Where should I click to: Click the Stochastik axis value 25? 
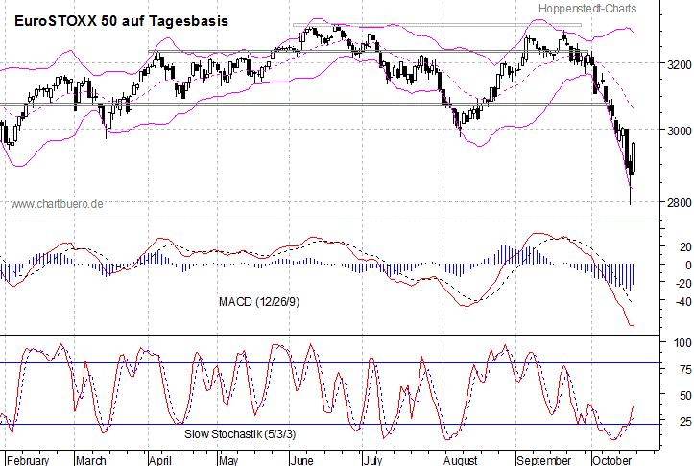tap(685, 421)
